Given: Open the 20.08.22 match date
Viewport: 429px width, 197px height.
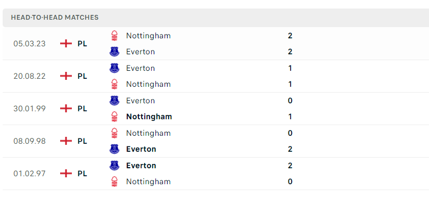Looking at the screenshot, I should coord(30,76).
